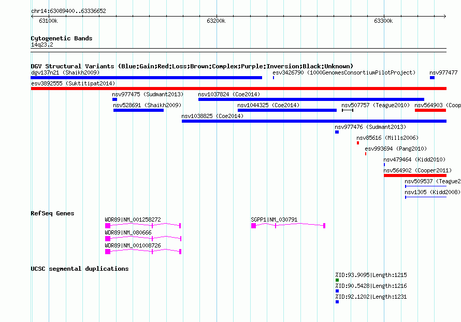Click the SGPP1 gene first exon block
The image size is (461, 322).
click(253, 226)
